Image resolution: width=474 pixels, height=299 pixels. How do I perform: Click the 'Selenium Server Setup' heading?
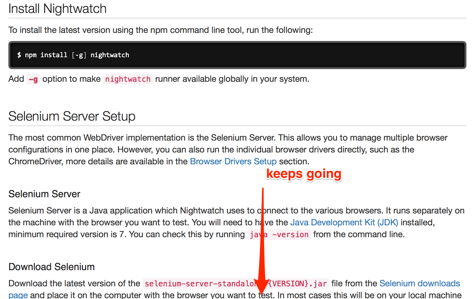point(72,116)
